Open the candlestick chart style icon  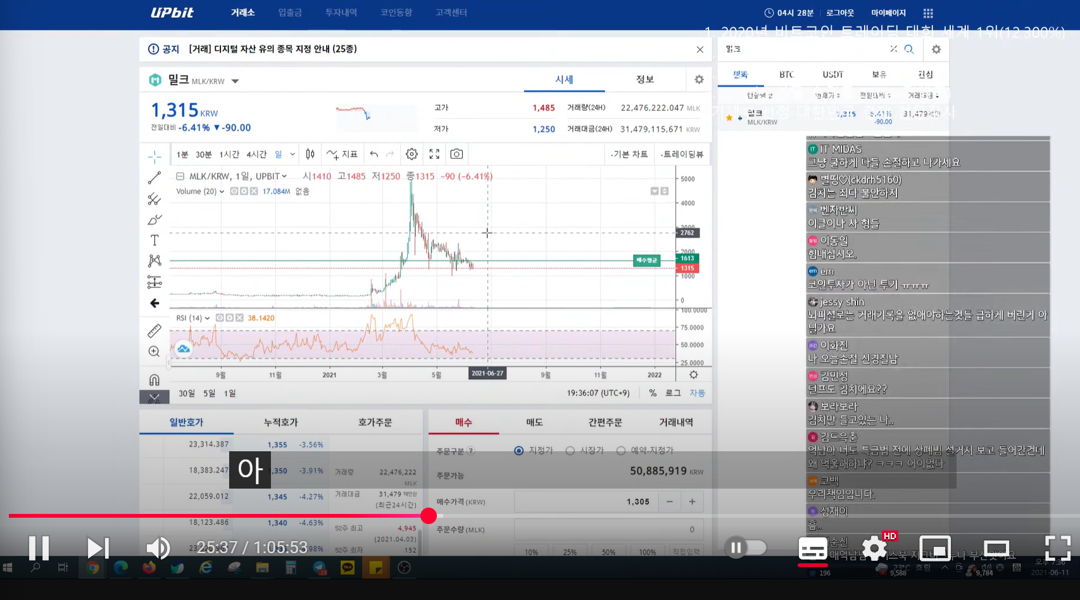310,154
